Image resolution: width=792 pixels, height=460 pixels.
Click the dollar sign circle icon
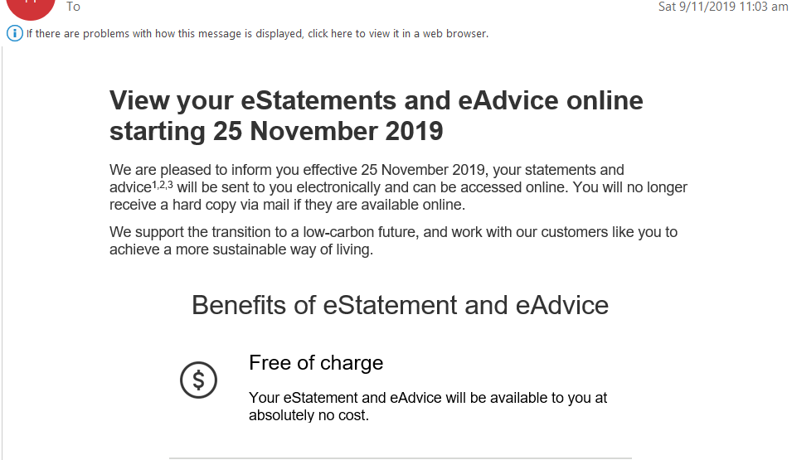pyautogui.click(x=198, y=380)
